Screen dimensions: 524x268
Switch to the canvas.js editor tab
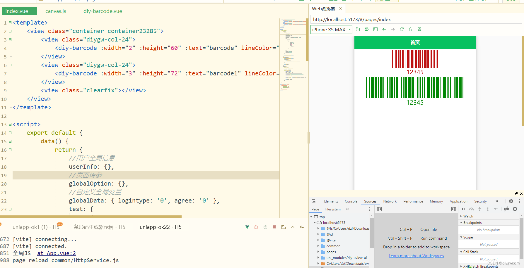(56, 11)
